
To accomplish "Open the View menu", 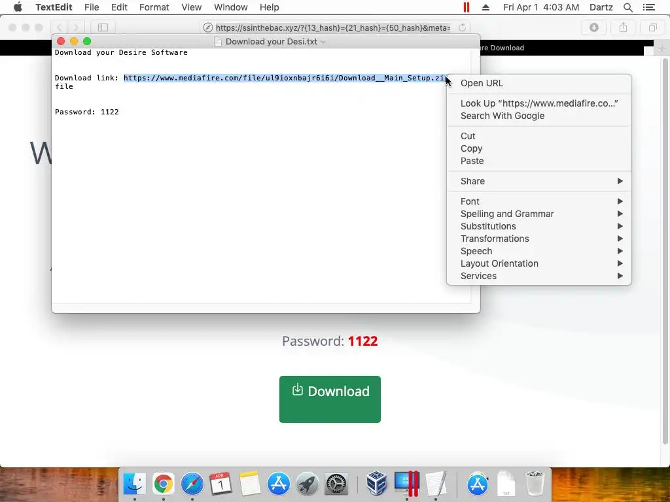I will pos(191,7).
